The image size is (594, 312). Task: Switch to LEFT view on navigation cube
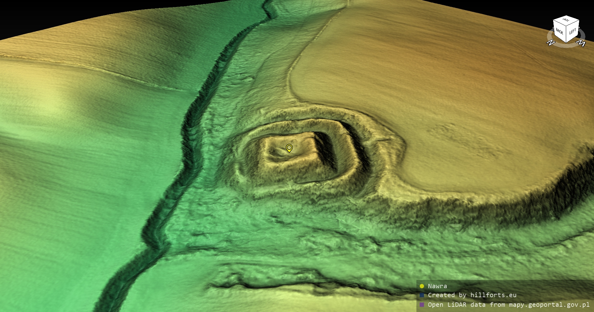click(573, 32)
